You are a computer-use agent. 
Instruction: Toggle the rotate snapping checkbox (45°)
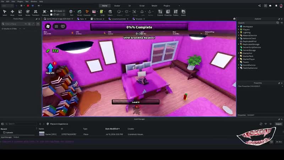51,15
